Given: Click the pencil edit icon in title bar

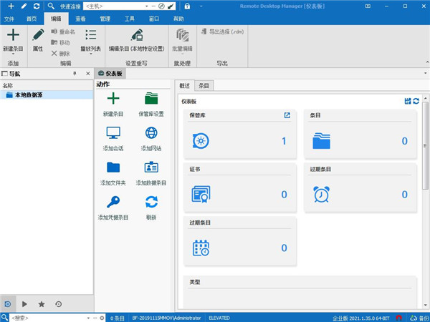Looking at the screenshot, I should (x=24, y=6).
